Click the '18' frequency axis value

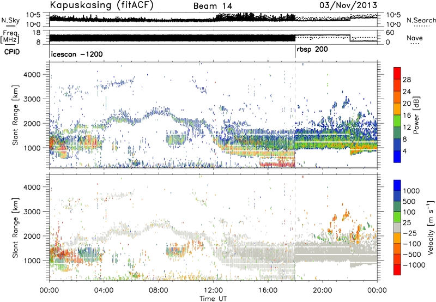pos(36,33)
